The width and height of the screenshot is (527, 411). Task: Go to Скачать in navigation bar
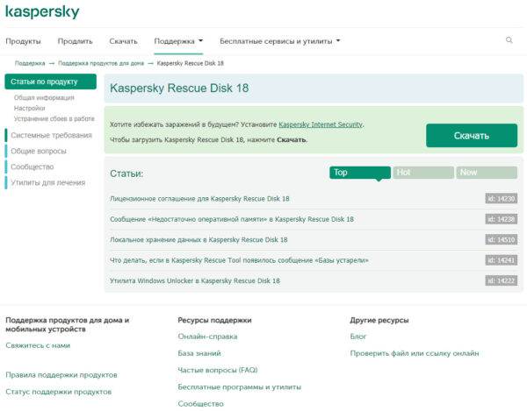pos(123,41)
